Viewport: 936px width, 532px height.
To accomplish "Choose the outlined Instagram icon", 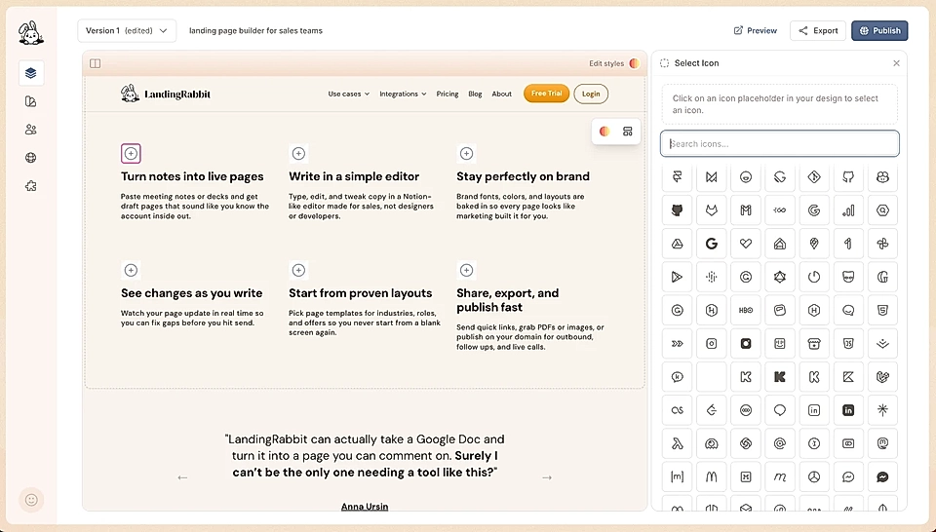I will coord(712,344).
